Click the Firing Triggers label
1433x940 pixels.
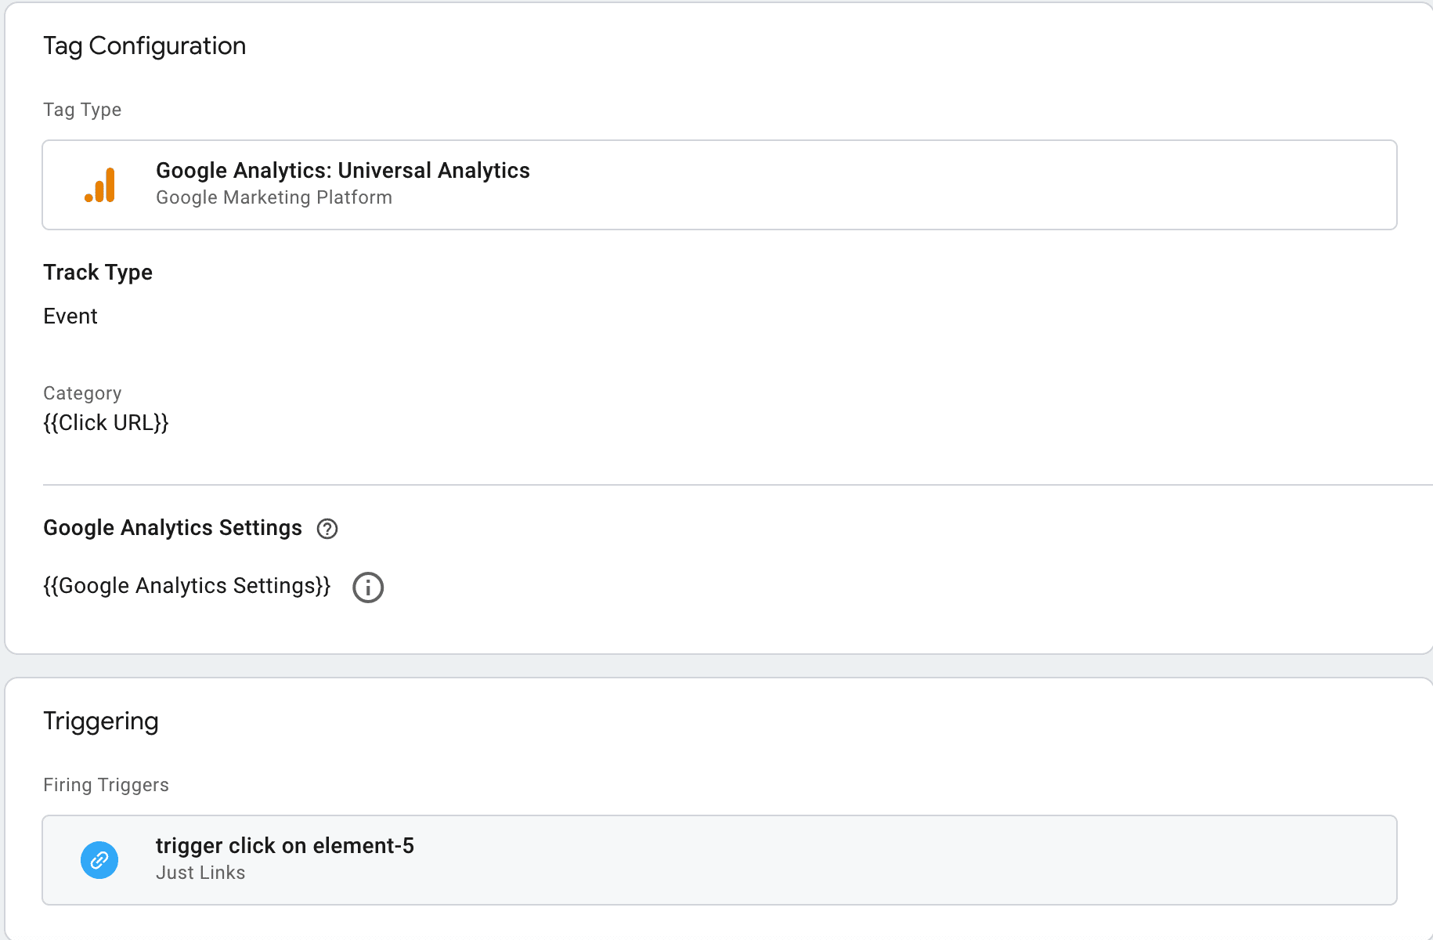[106, 785]
